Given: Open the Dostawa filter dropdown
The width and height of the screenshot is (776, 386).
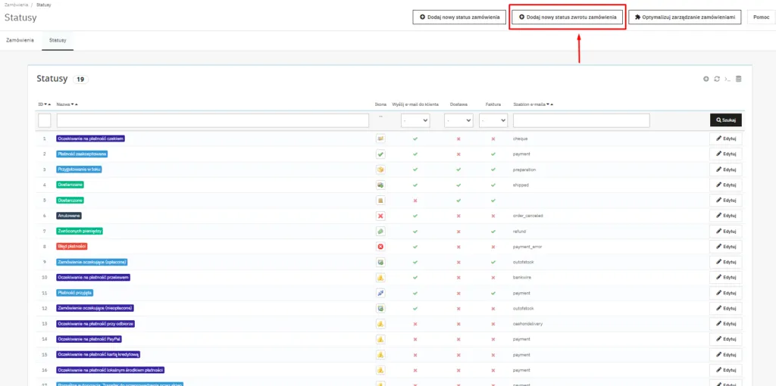Looking at the screenshot, I should coord(458,120).
